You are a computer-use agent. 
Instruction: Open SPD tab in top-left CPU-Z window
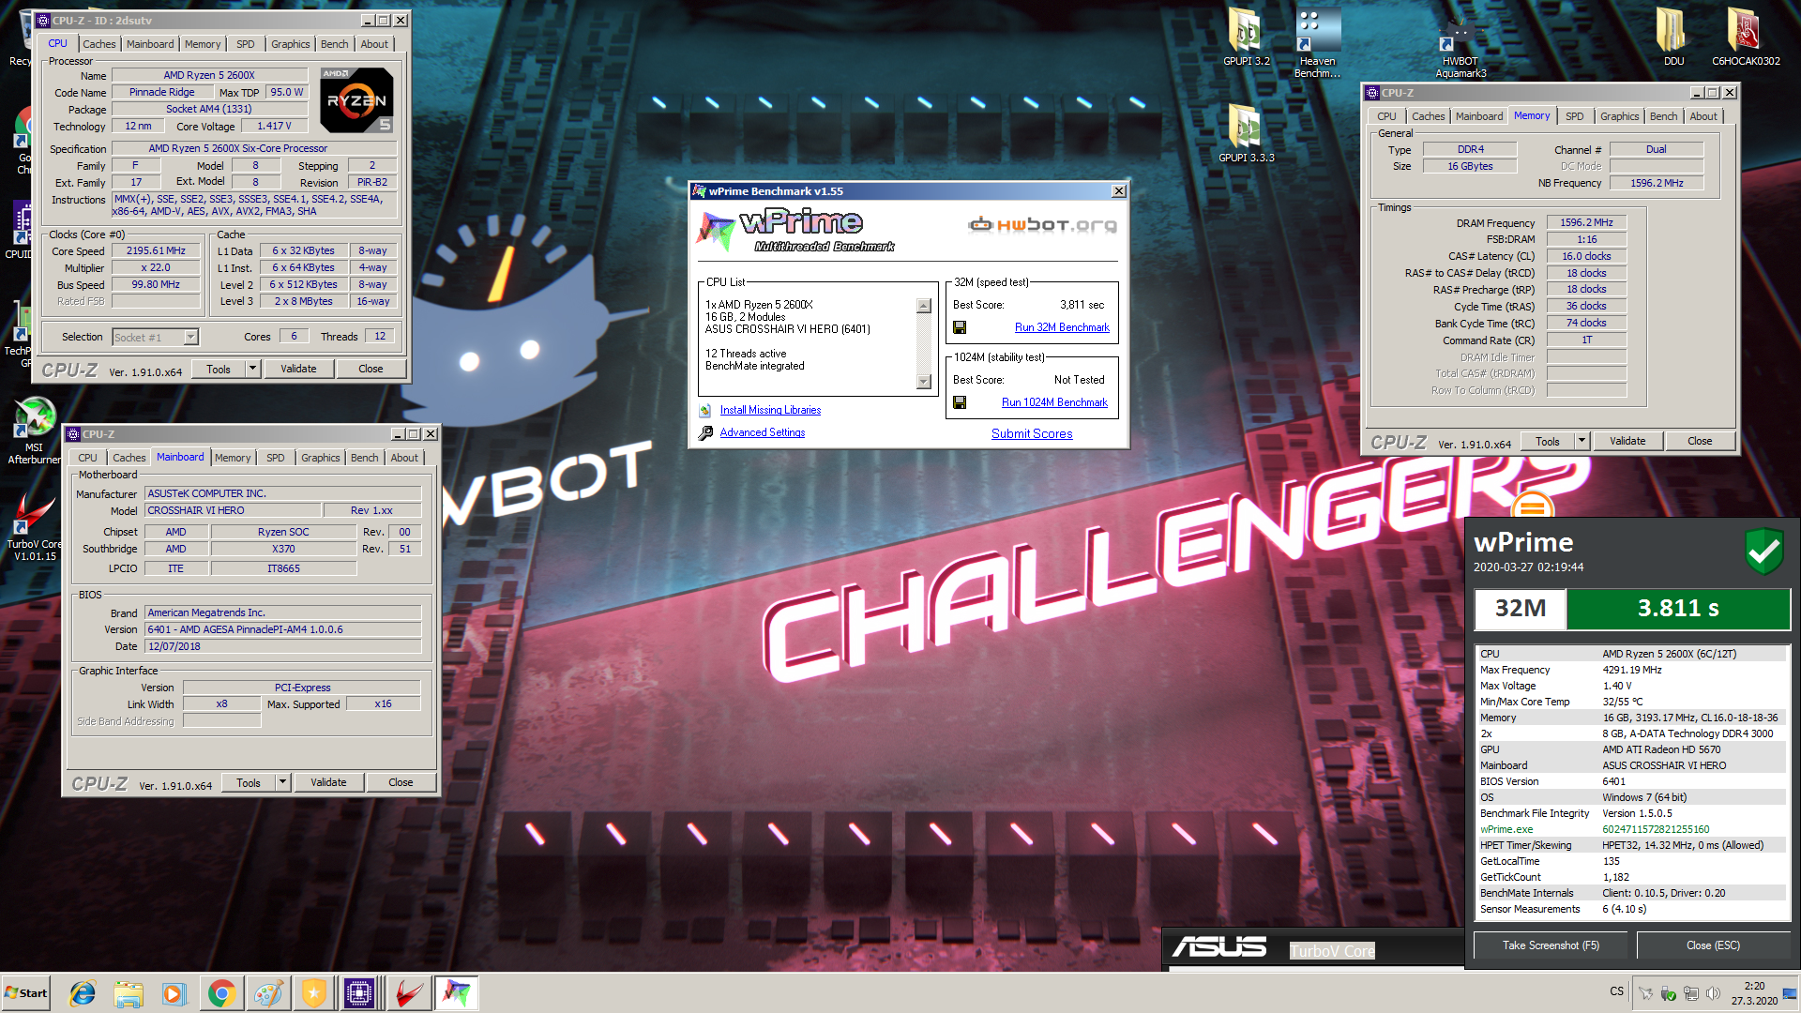tap(246, 44)
